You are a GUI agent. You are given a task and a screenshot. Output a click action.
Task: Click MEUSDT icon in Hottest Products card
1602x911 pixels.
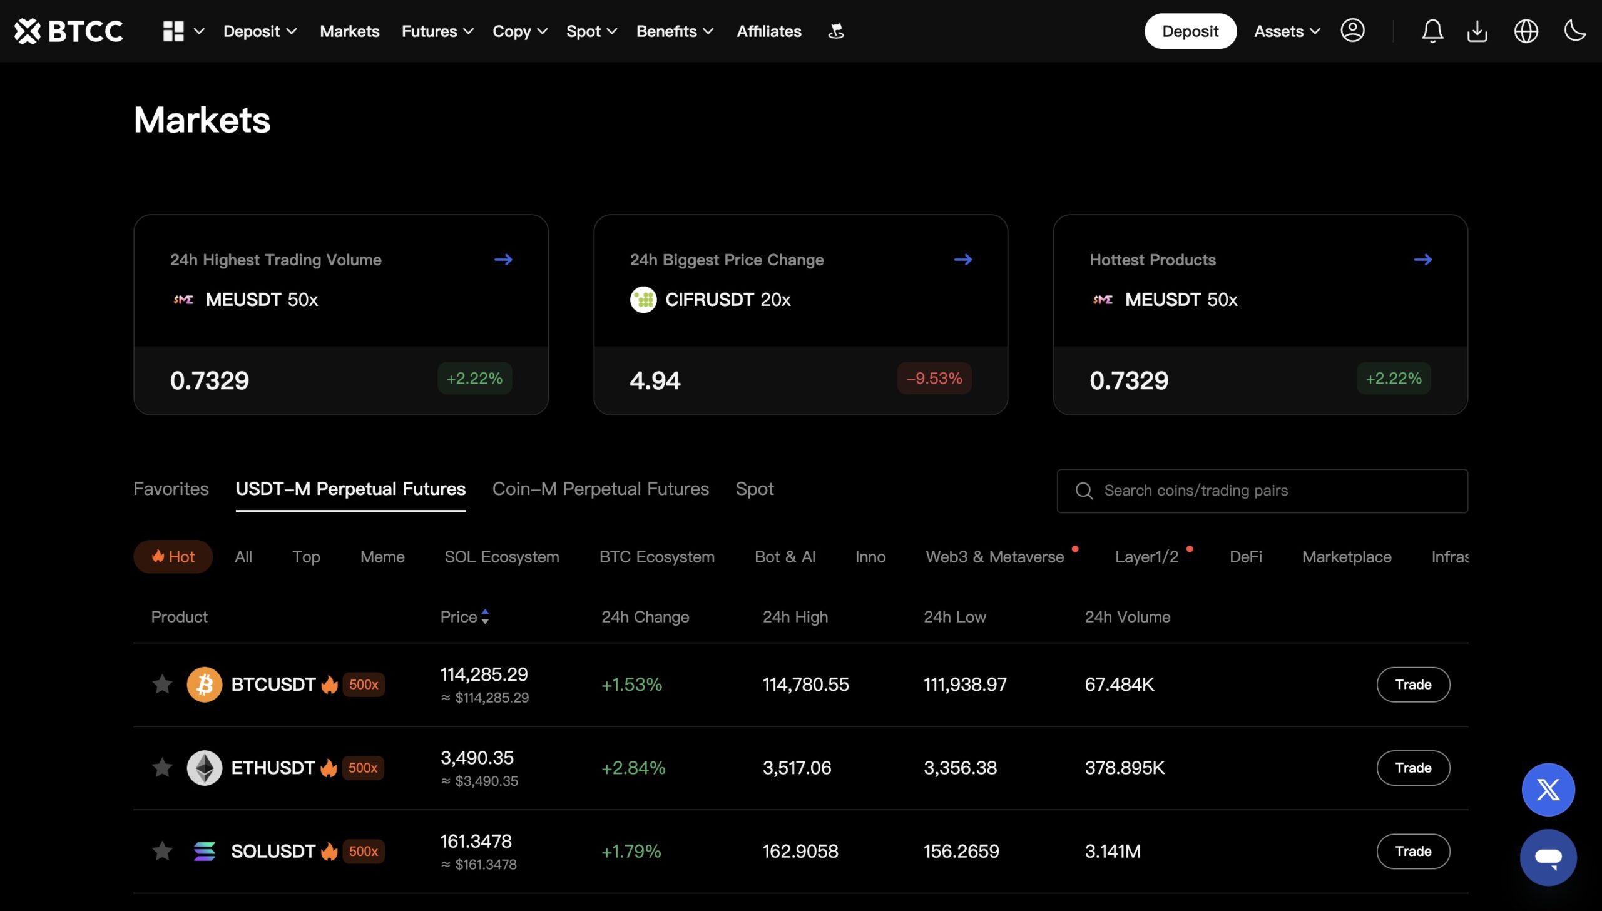point(1103,300)
